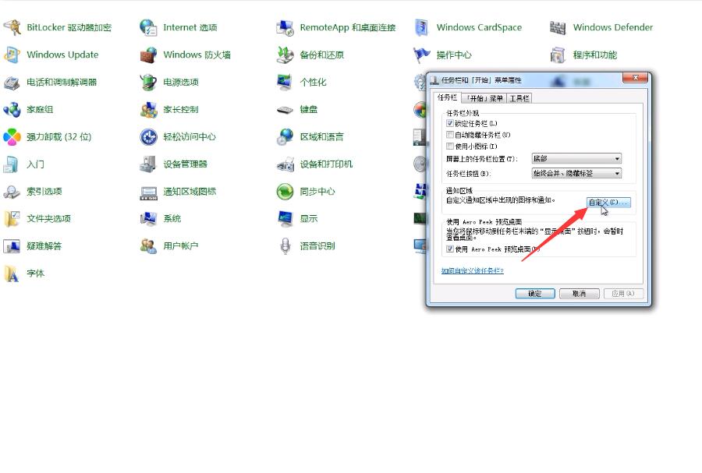Open the 疑难解答 icon
The height and width of the screenshot is (473, 702).
click(12, 246)
